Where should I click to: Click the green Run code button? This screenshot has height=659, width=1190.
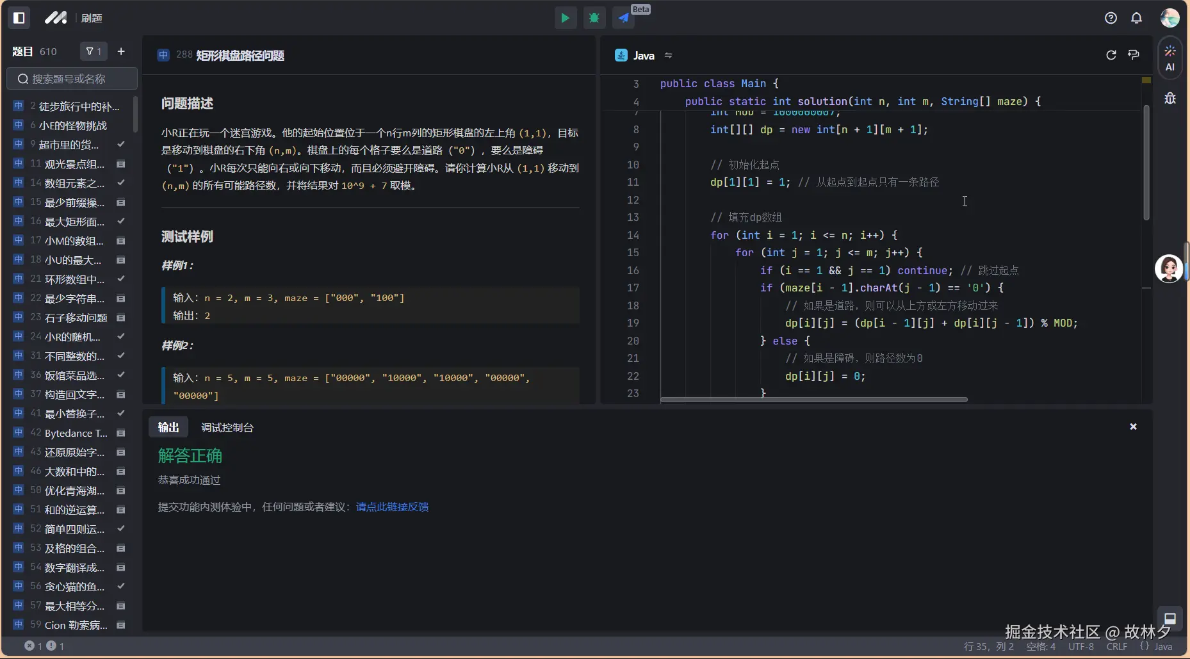click(x=565, y=18)
